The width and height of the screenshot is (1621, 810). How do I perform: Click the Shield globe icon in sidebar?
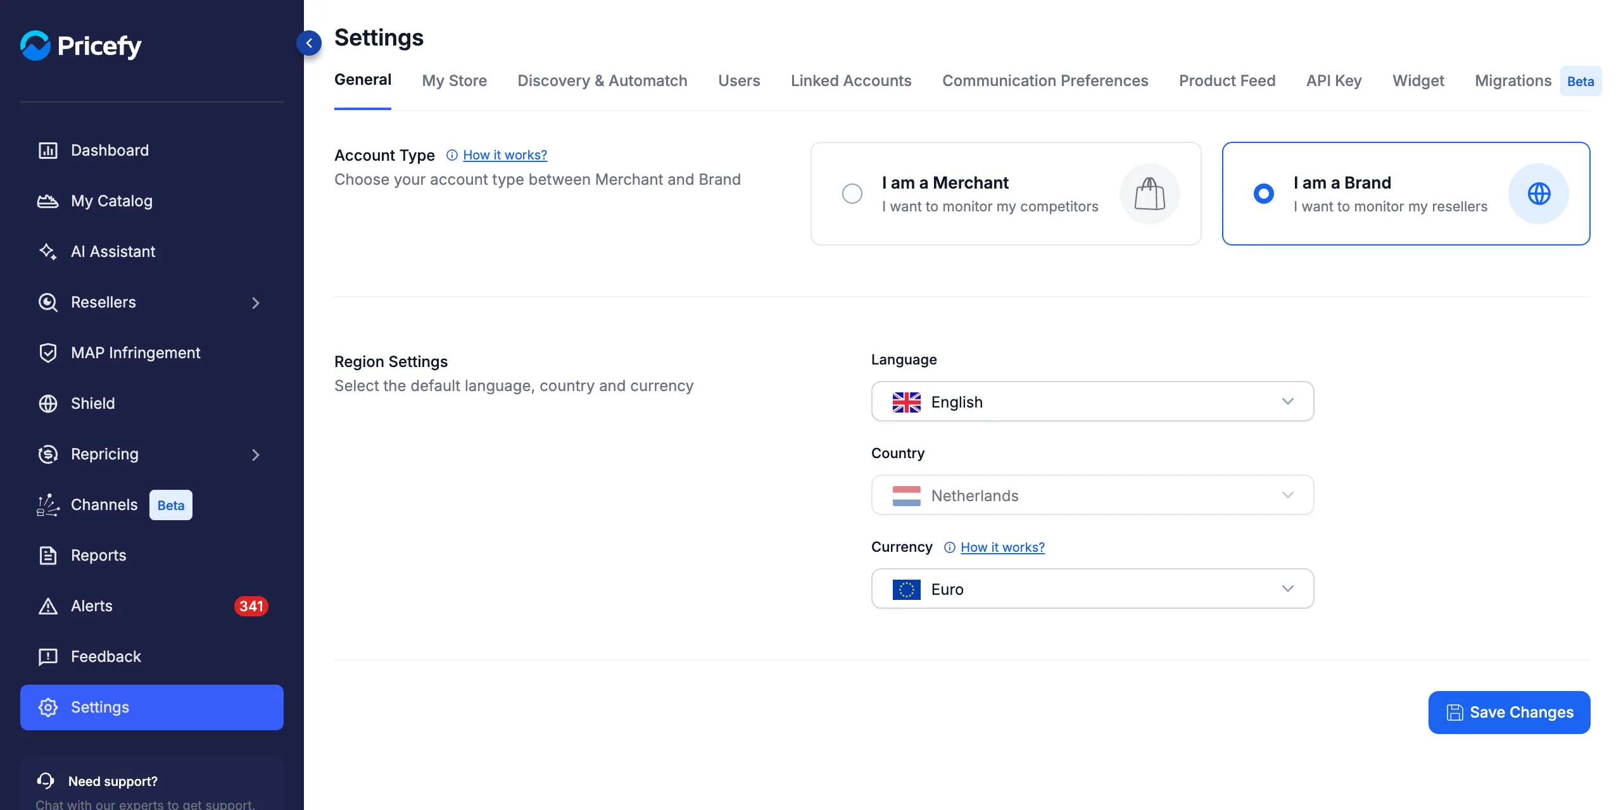pyautogui.click(x=48, y=404)
